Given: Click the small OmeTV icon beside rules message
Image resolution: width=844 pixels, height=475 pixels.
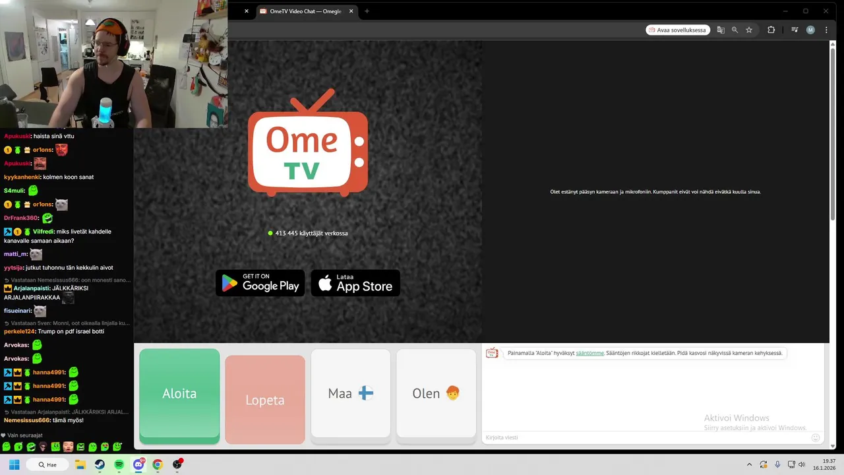Looking at the screenshot, I should point(492,353).
